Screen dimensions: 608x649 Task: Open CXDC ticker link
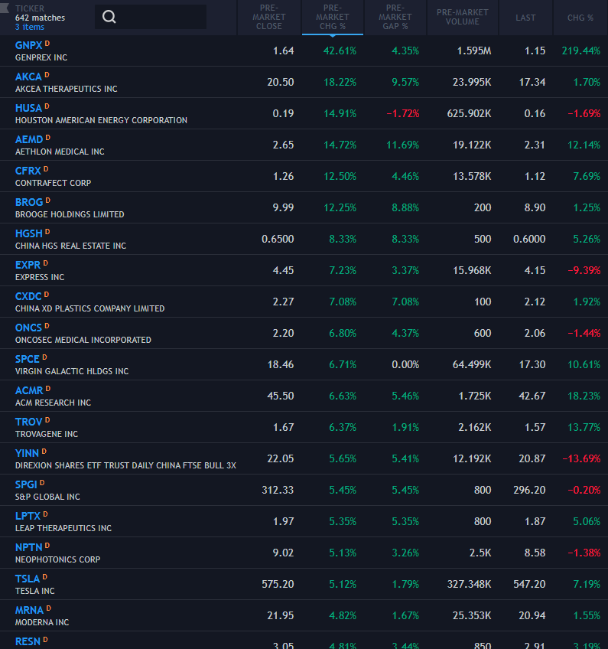tap(28, 297)
